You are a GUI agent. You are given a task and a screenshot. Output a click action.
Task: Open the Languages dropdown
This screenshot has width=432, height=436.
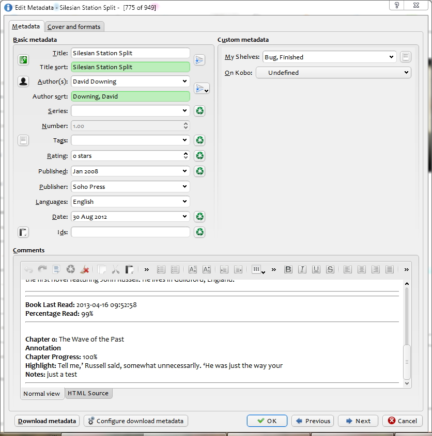pos(184,201)
